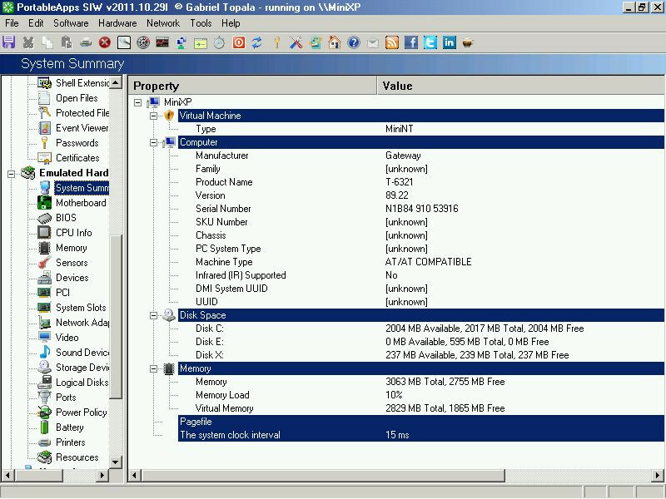Click the Copy pages toolbar icon
The width and height of the screenshot is (666, 499).
tap(47, 42)
